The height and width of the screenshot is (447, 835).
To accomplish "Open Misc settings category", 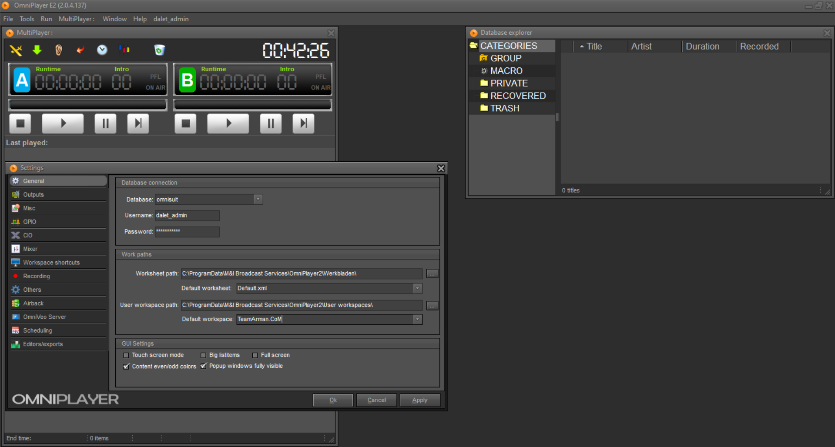I will pos(59,208).
